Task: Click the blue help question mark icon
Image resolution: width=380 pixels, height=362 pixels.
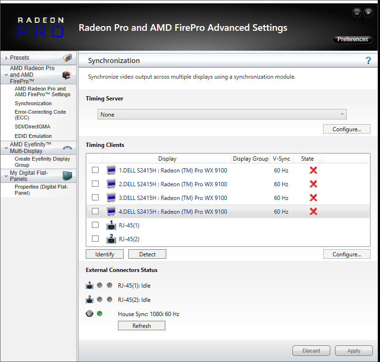Action: [x=368, y=61]
